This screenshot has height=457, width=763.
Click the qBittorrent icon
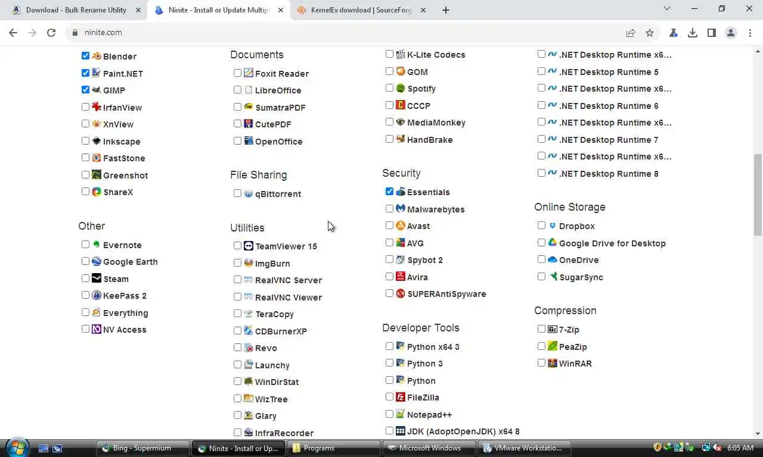(x=248, y=193)
